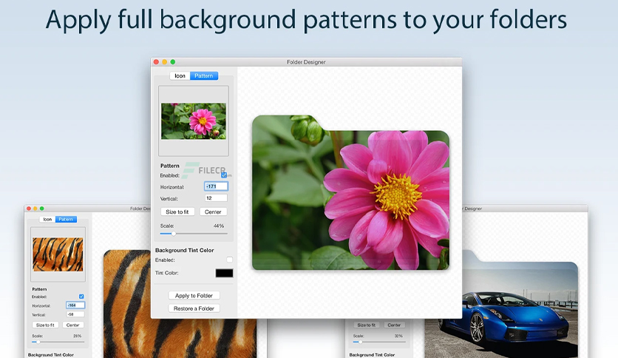This screenshot has width=618, height=358.
Task: Click the Restore a Folder button
Action: 194,308
